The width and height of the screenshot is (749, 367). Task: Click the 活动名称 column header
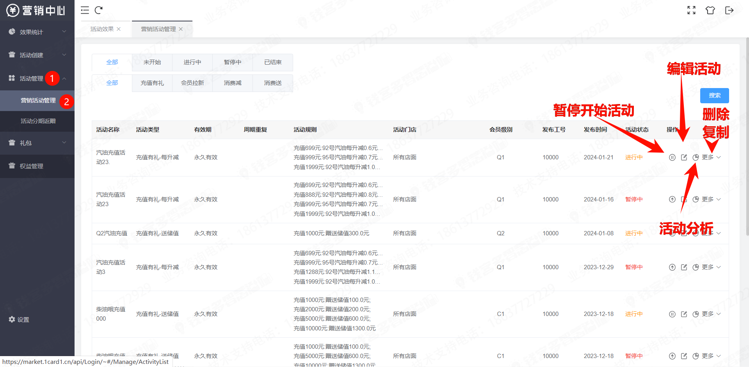point(108,130)
